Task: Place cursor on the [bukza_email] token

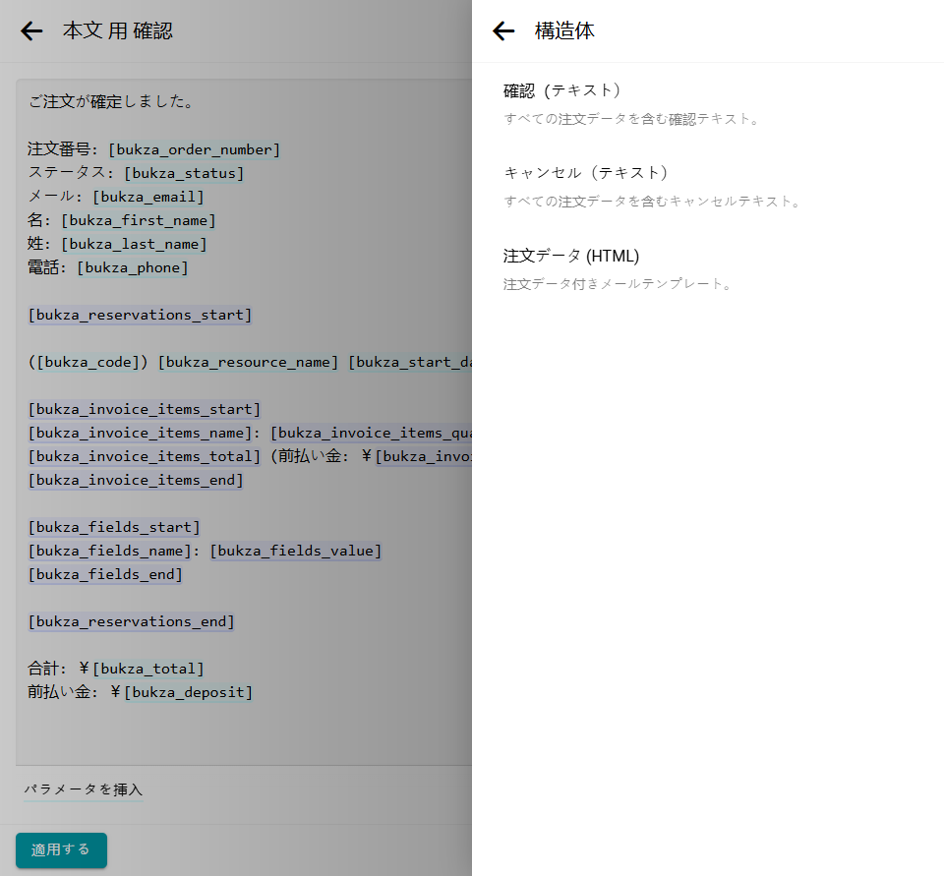Action: click(x=148, y=197)
